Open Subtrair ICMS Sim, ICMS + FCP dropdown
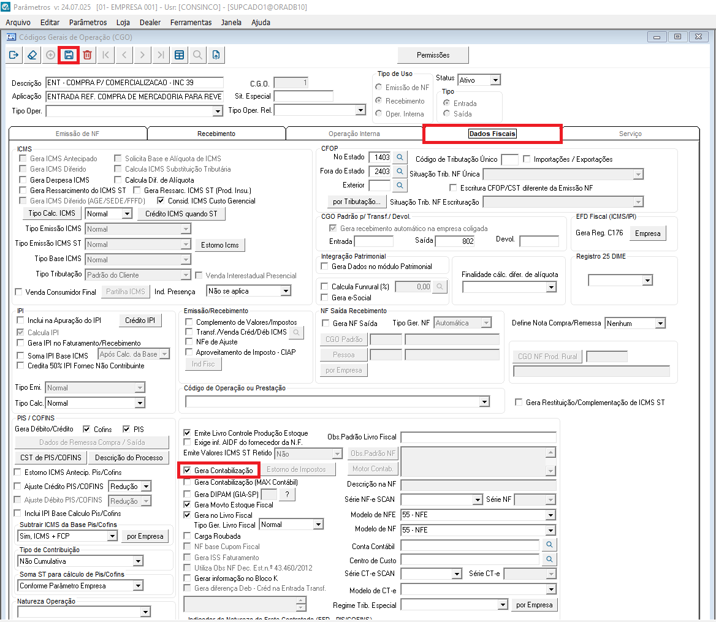 coord(112,536)
